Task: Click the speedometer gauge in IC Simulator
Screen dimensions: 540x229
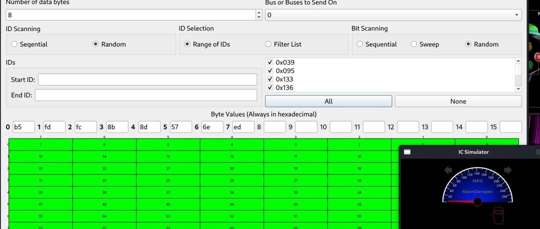Action: pos(477,186)
